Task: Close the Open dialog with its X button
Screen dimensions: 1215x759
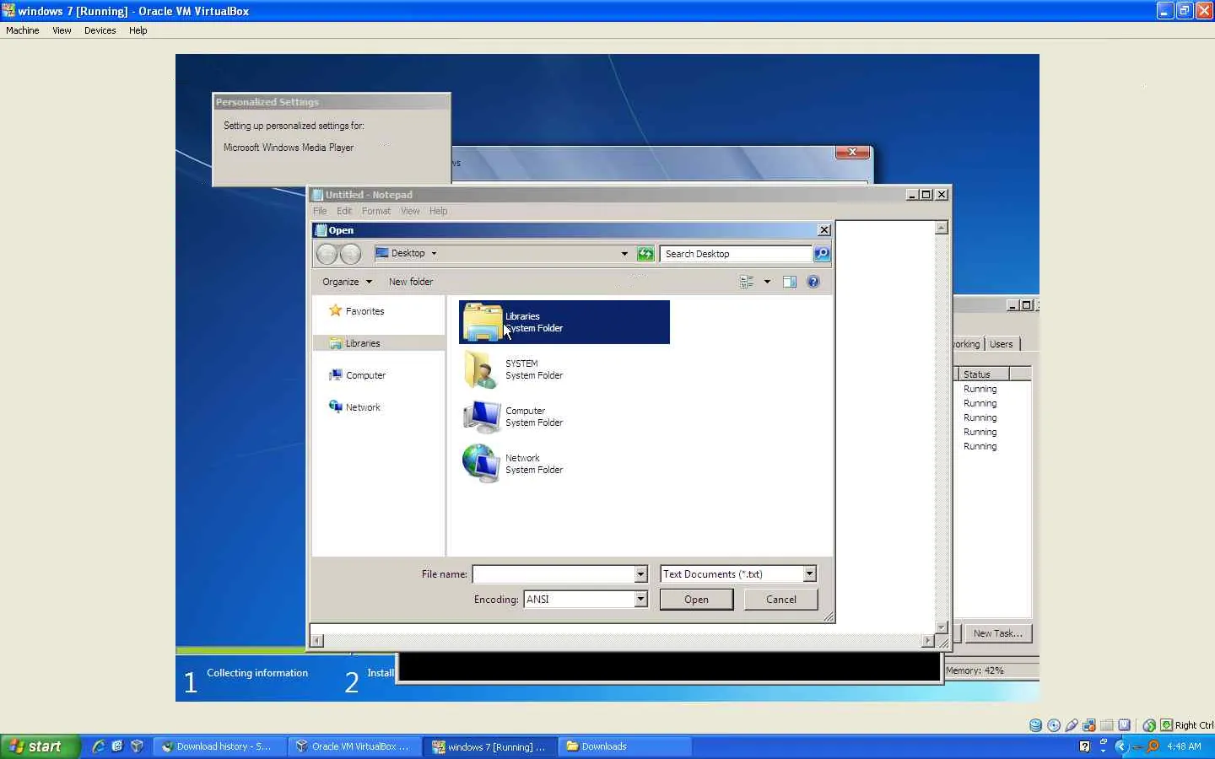Action: point(824,230)
